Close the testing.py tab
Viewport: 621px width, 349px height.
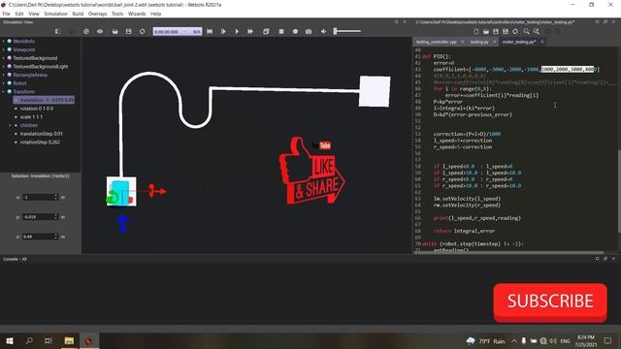[x=494, y=42]
